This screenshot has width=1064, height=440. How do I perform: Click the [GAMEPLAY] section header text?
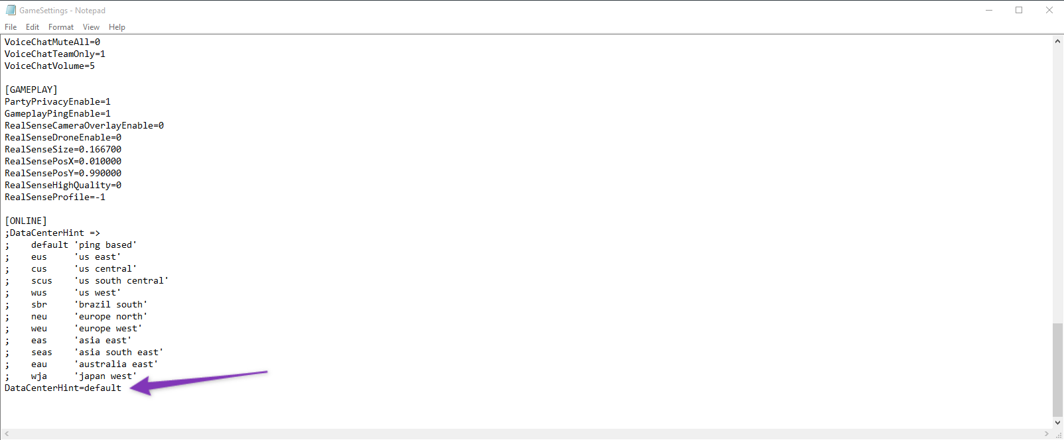[31, 90]
